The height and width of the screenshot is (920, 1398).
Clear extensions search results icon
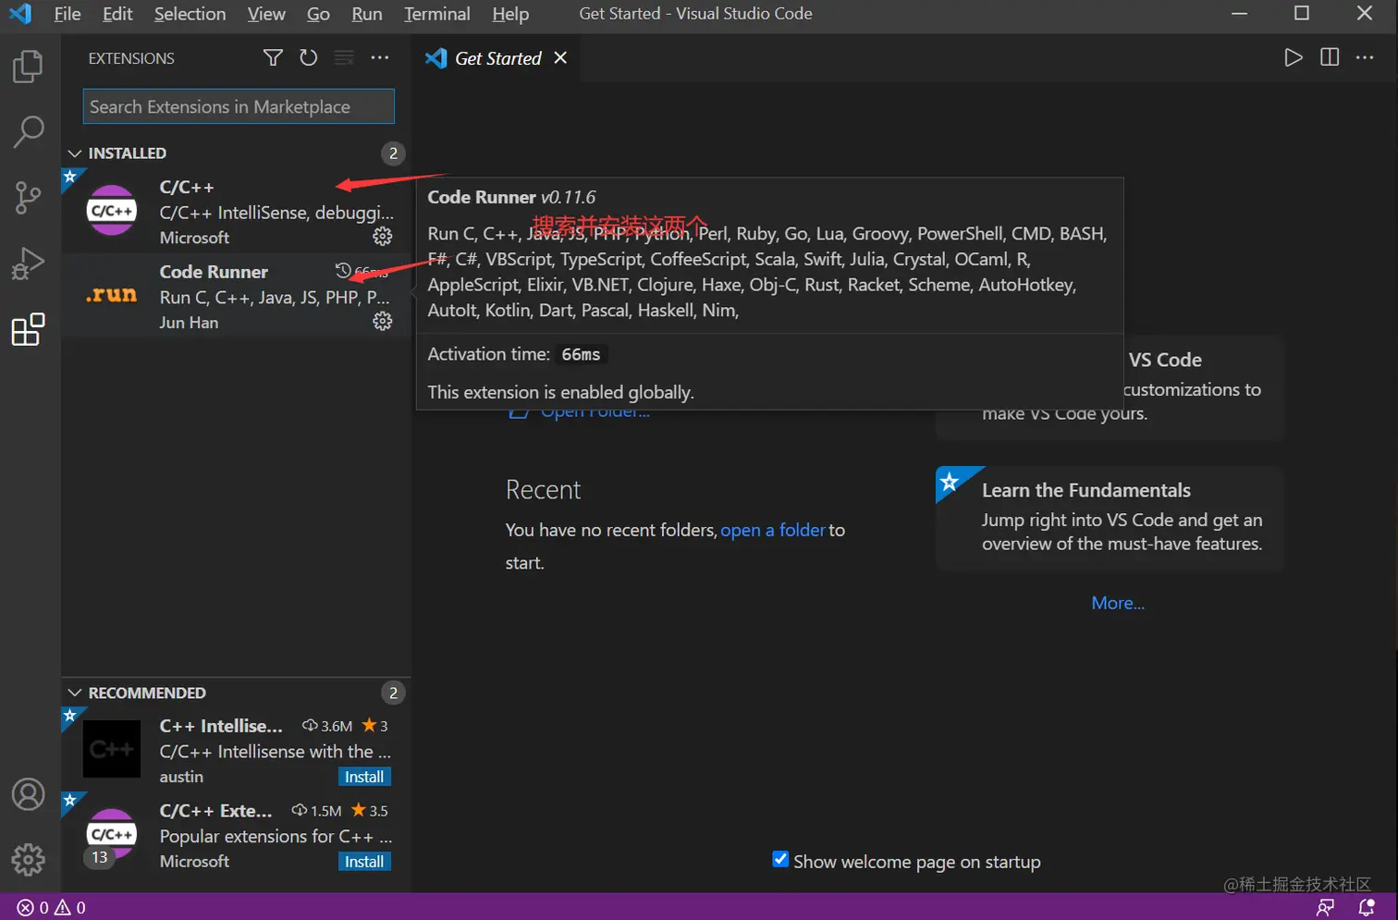[x=344, y=57]
